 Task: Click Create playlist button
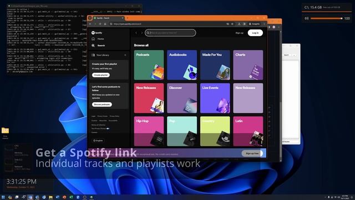(x=101, y=75)
